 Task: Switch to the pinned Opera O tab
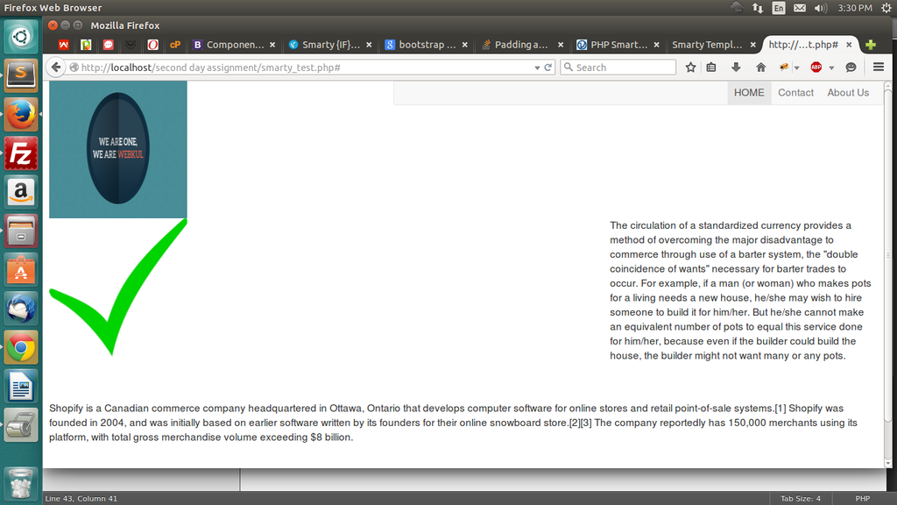pos(152,45)
